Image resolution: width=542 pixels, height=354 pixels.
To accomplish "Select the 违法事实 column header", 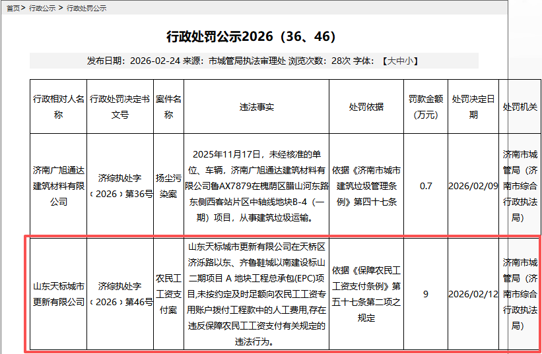I will [257, 107].
